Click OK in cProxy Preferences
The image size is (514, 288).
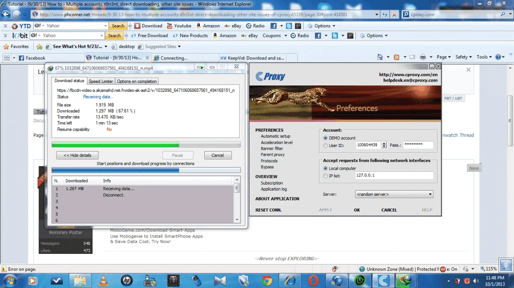[357, 210]
